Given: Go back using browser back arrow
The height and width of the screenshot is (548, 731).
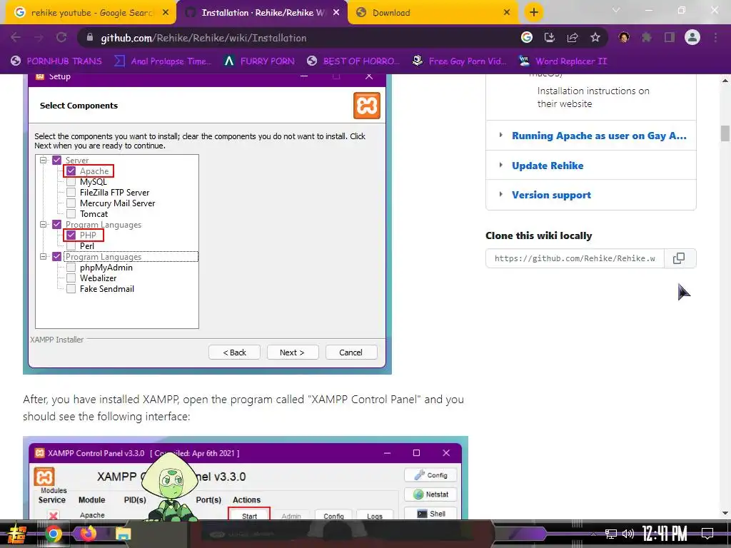Looking at the screenshot, I should click(16, 38).
